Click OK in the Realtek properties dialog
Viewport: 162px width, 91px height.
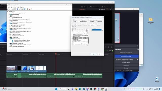click(94, 54)
